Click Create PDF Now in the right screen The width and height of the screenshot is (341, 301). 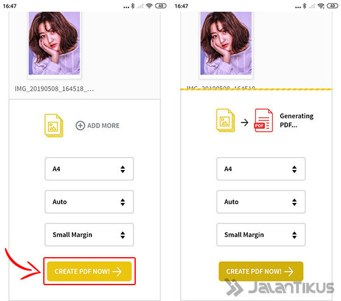[261, 271]
